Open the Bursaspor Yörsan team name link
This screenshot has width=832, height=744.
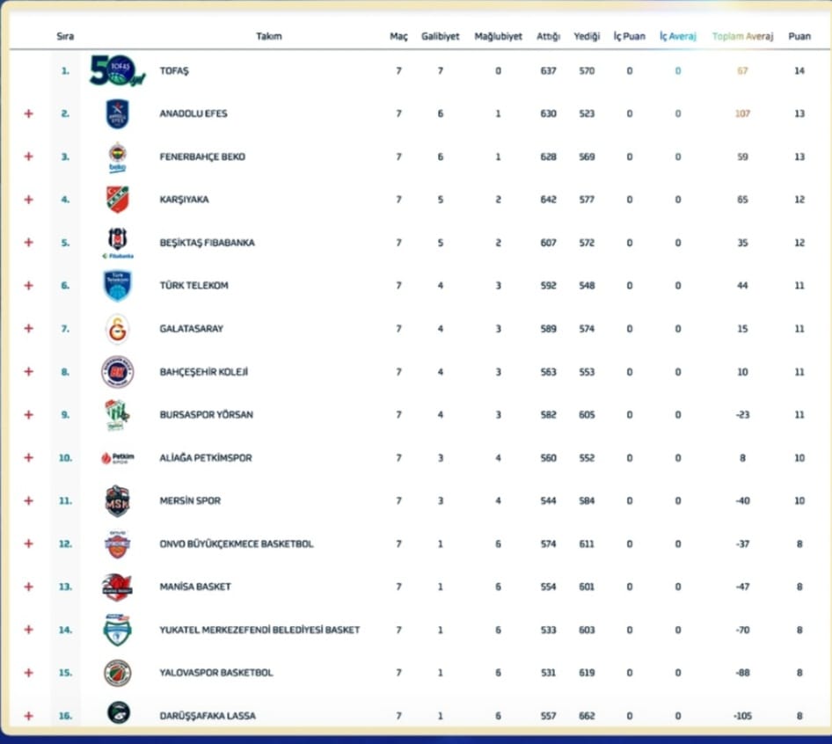206,414
